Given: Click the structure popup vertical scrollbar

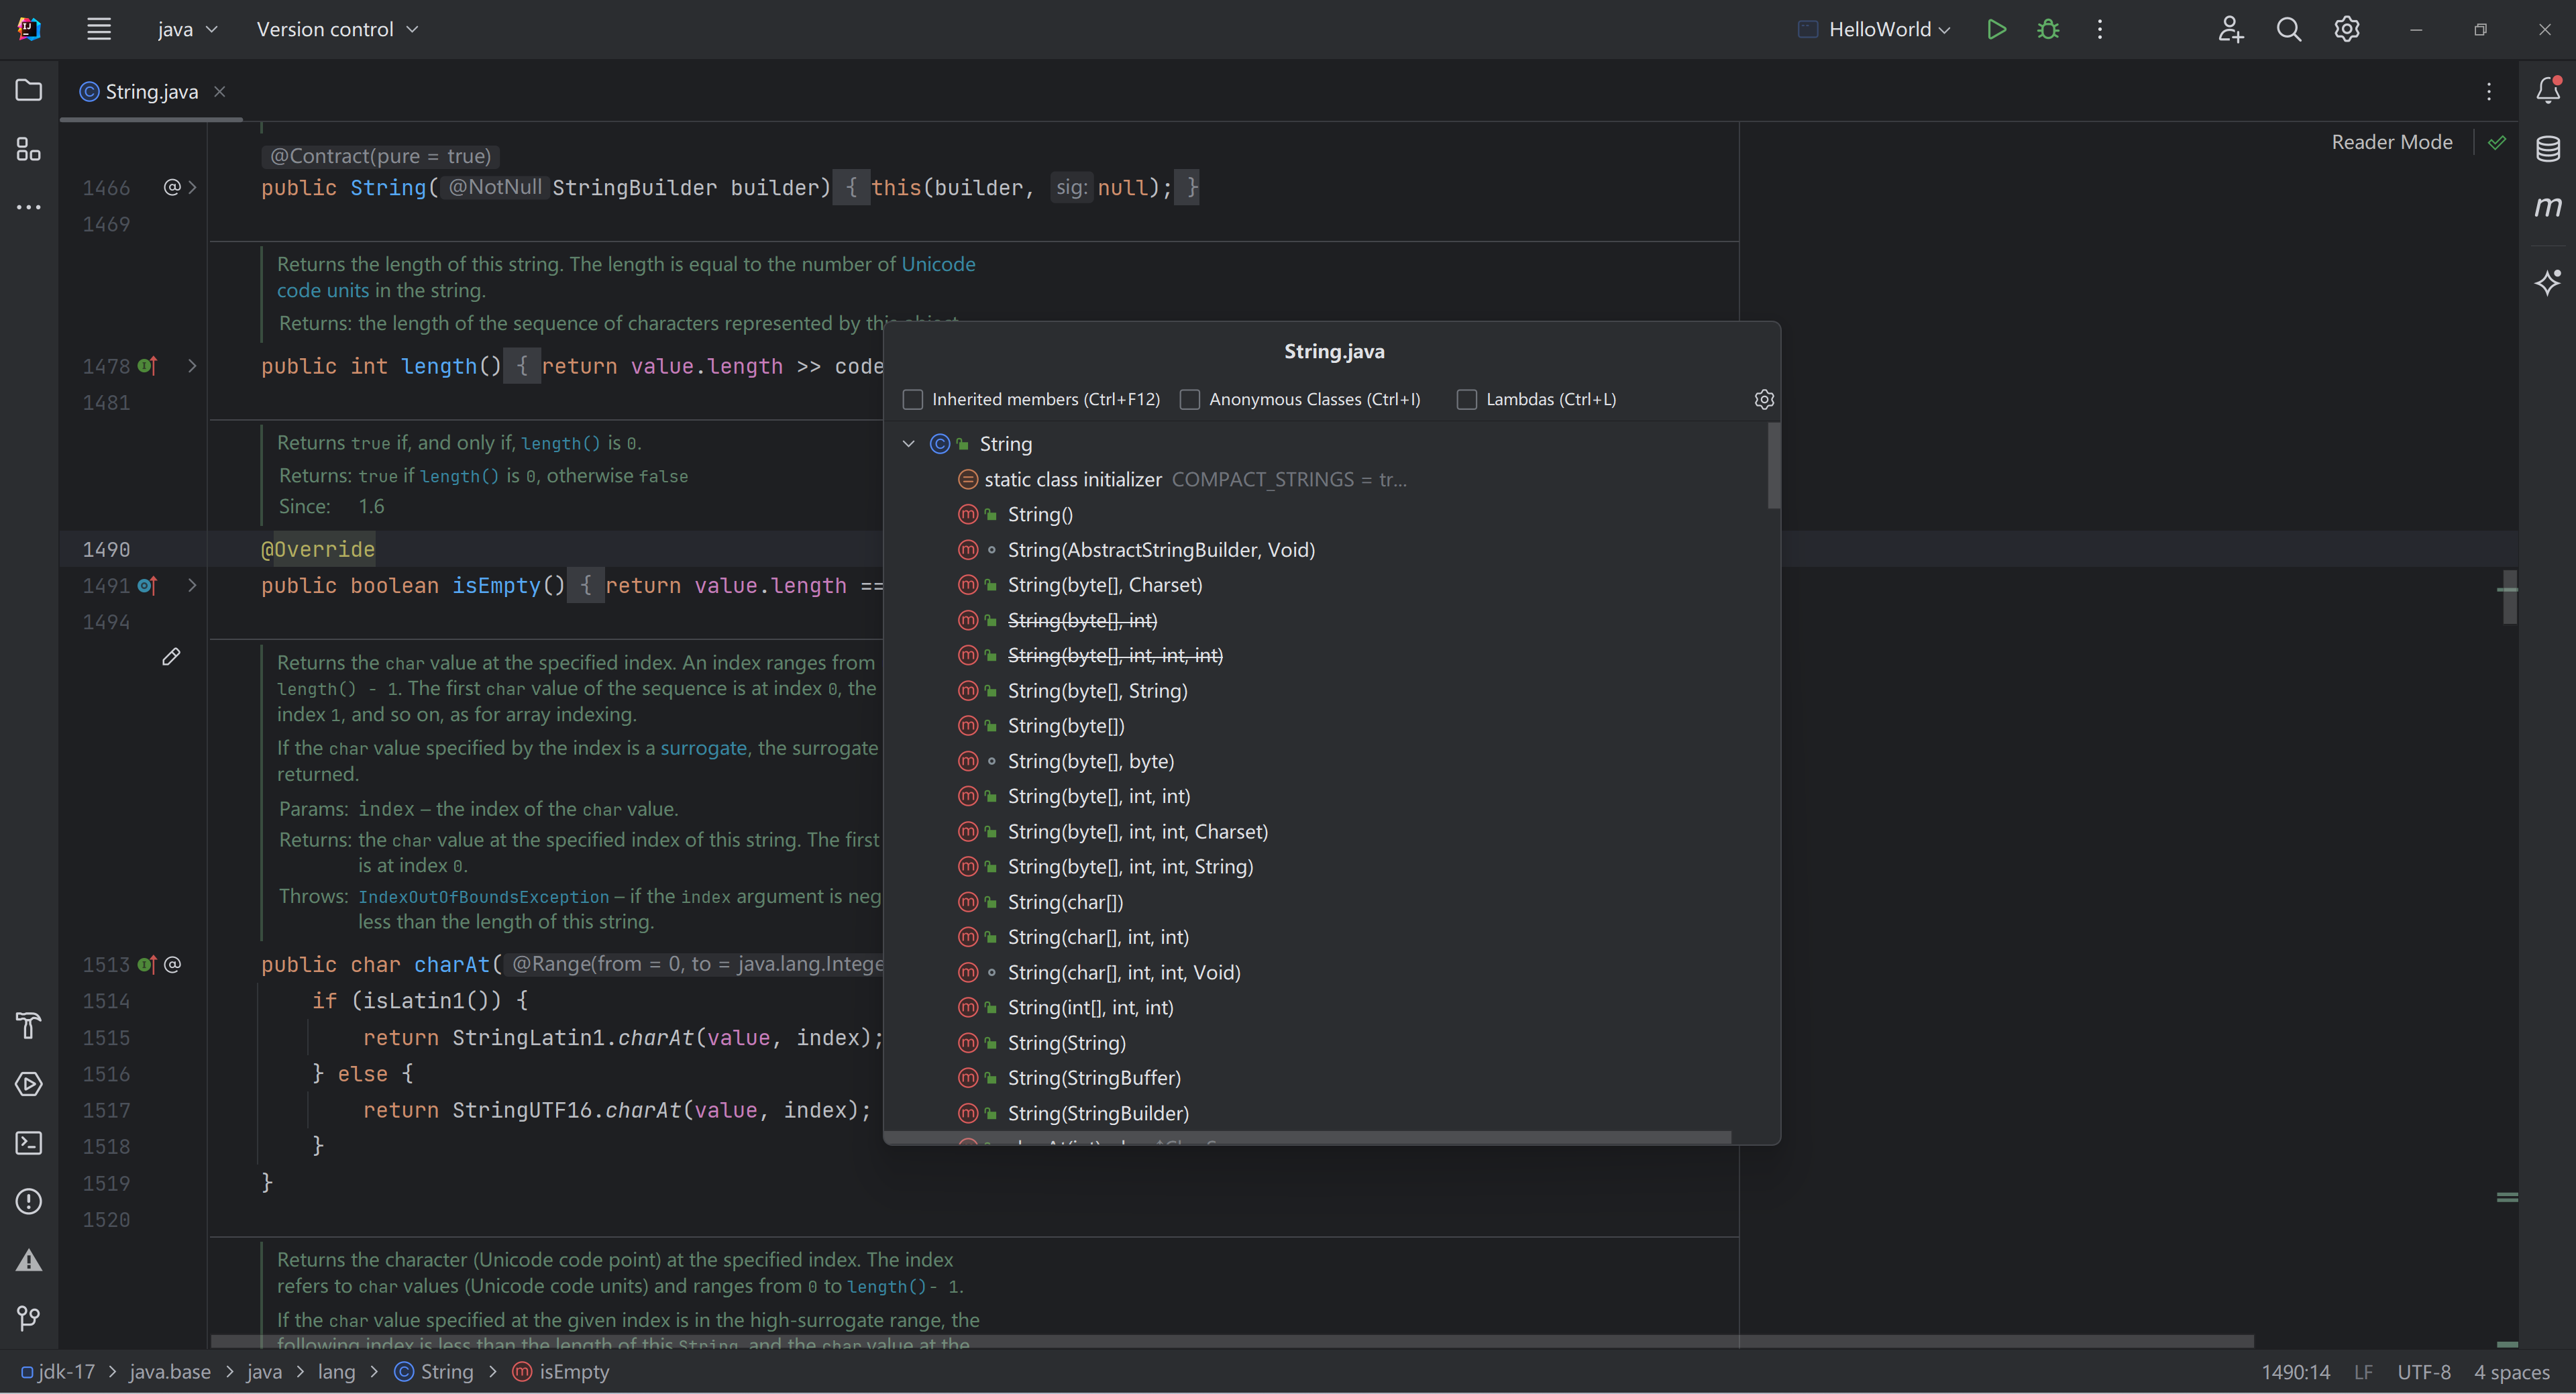Looking at the screenshot, I should point(1773,465).
